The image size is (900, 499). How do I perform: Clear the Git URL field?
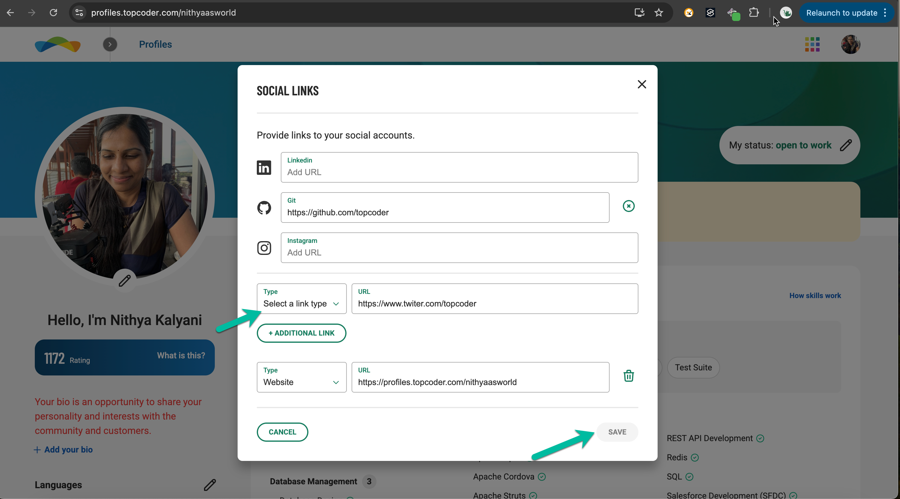click(x=628, y=206)
